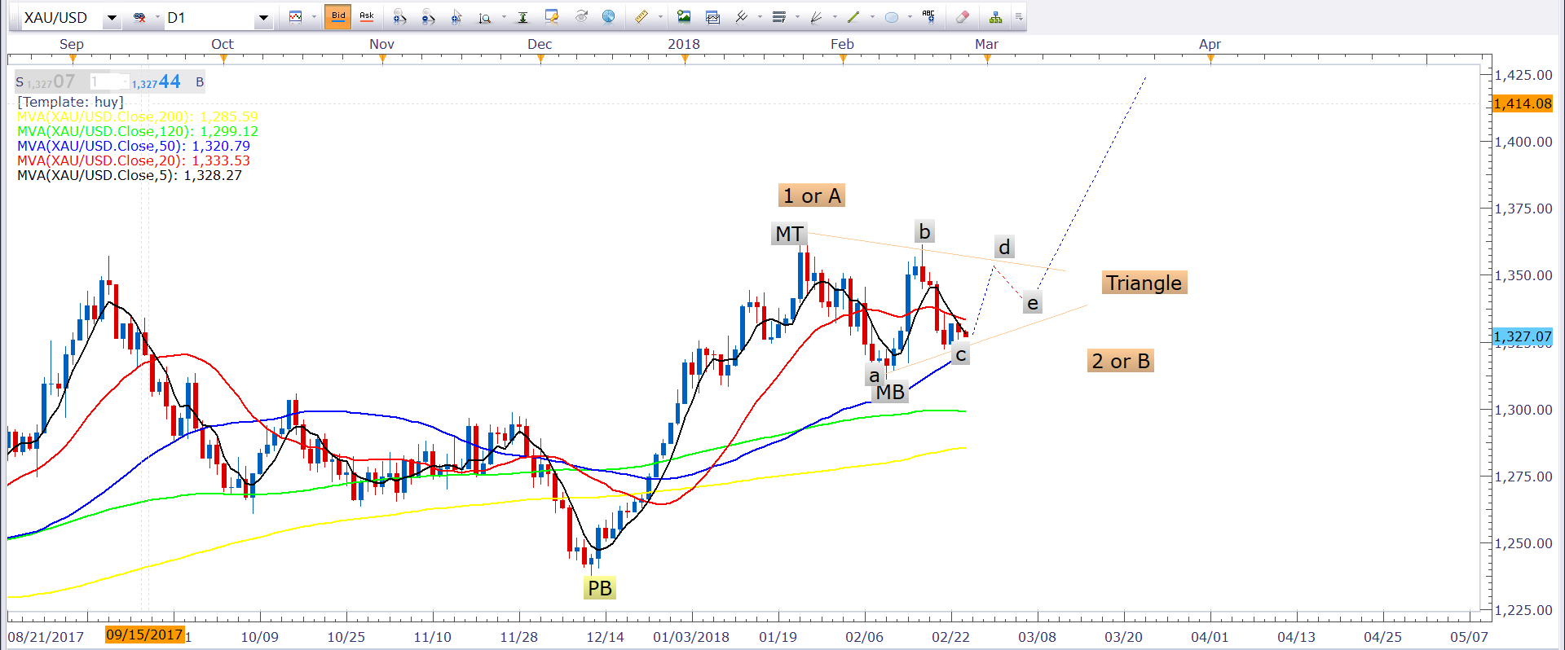This screenshot has width=1565, height=650.
Task: Select the ruler measure tool
Action: pos(641,17)
